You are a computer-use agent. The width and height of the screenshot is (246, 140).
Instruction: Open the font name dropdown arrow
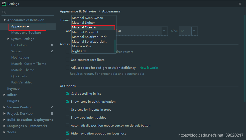pos(164,31)
